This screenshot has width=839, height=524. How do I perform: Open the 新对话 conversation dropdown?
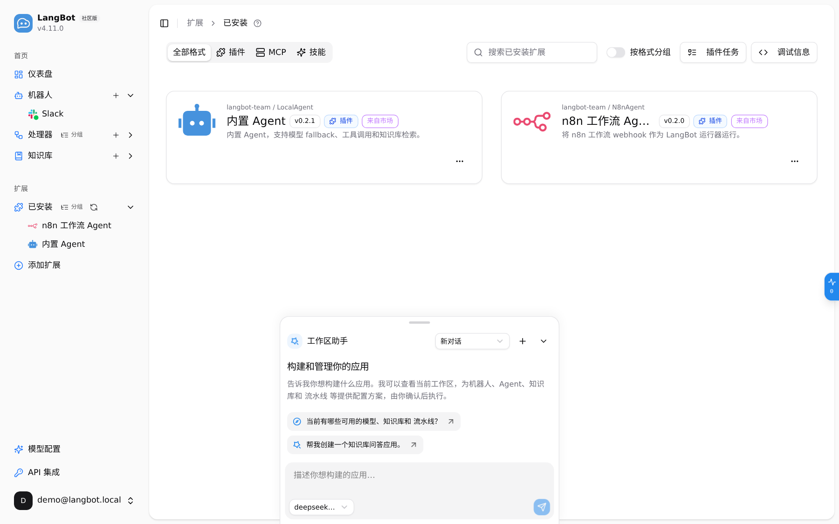coord(472,341)
